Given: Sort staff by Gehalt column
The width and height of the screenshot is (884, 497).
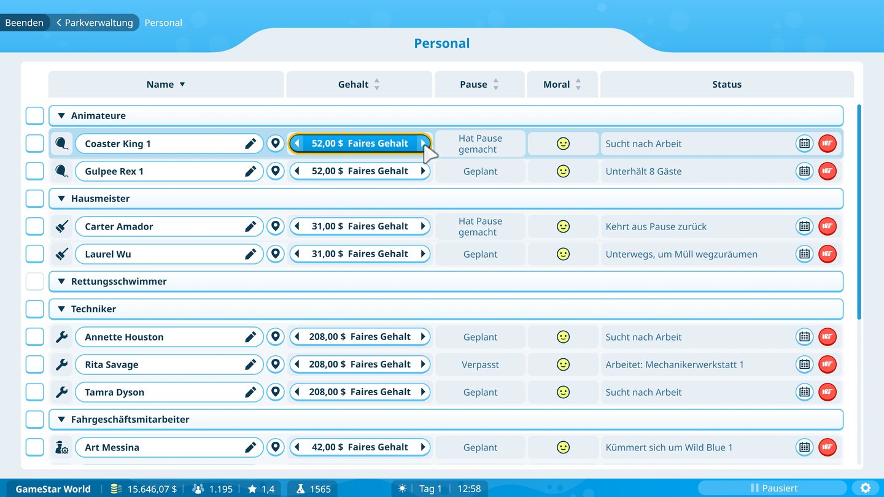Looking at the screenshot, I should (x=359, y=85).
